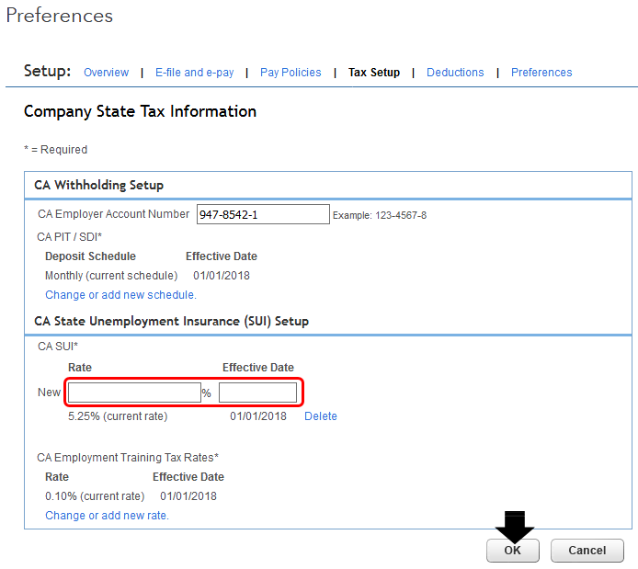Open the Overview setup tab
This screenshot has width=638, height=569.
tap(106, 73)
